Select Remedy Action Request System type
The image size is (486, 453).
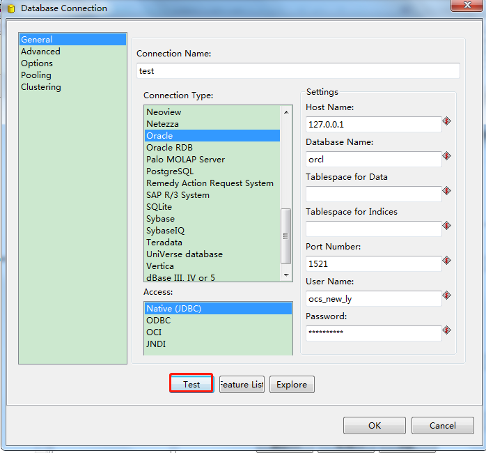[x=212, y=183]
